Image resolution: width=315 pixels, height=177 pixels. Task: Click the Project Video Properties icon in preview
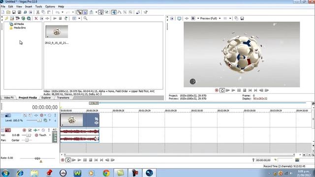(x=172, y=19)
